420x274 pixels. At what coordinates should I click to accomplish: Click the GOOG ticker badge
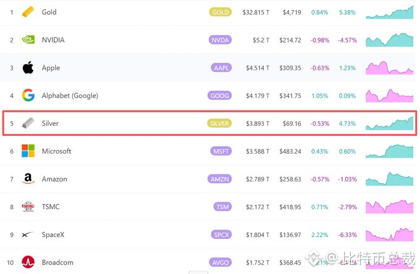pos(220,96)
